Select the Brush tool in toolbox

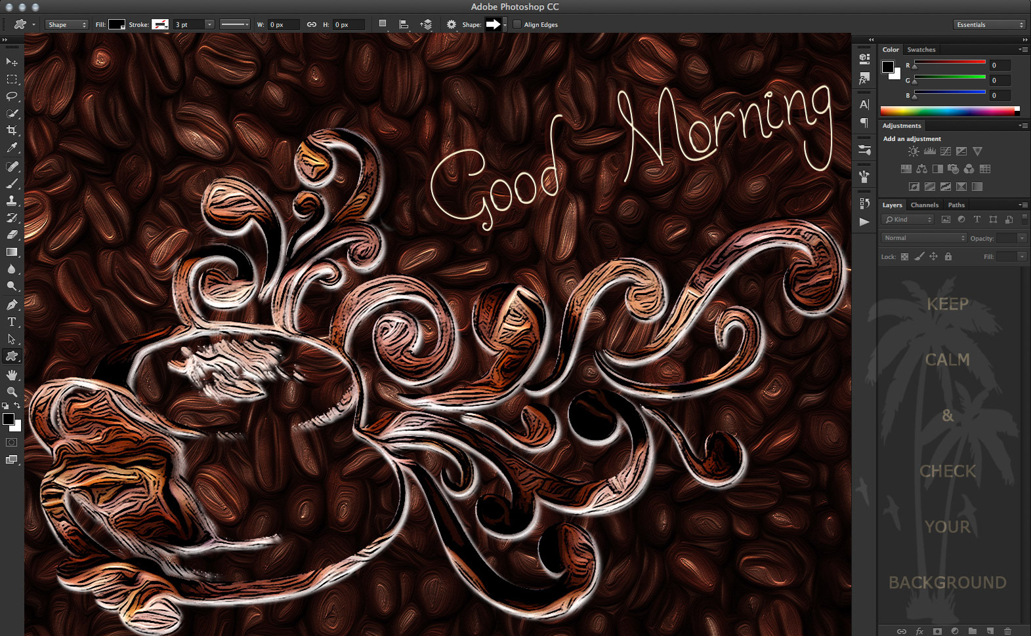pyautogui.click(x=12, y=184)
